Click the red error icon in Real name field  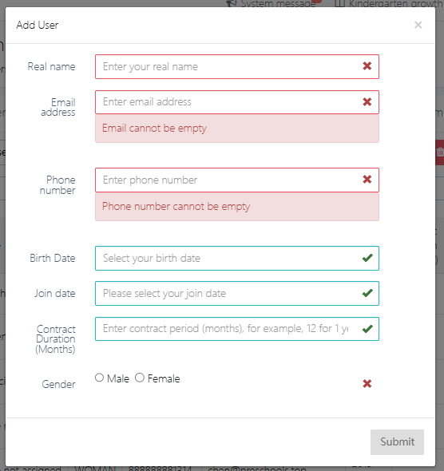coord(367,66)
